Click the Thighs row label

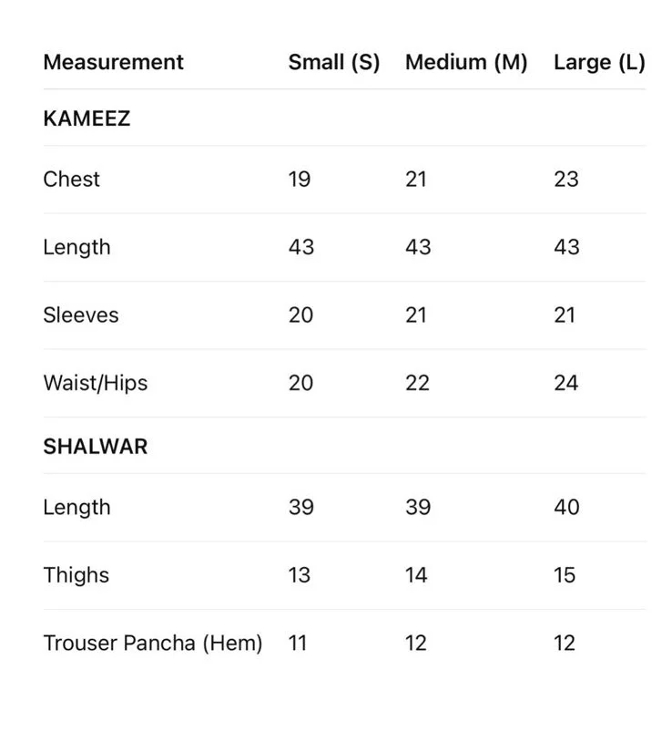tap(76, 575)
